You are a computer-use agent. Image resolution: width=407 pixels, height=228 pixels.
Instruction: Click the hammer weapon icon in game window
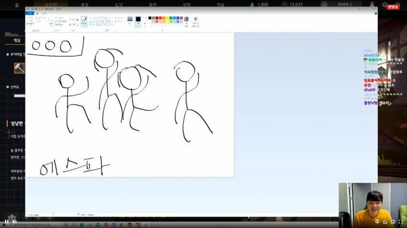pos(19,68)
